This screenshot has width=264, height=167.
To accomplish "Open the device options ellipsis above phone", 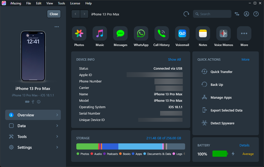I will (57, 27).
